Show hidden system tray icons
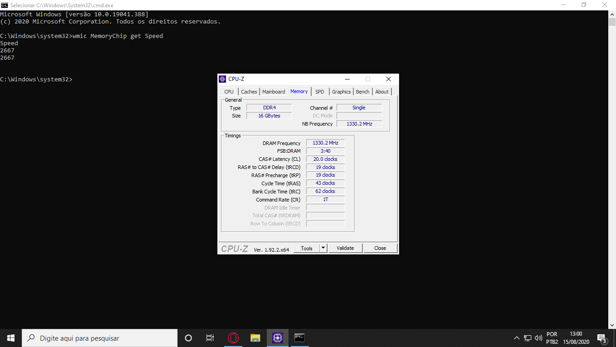This screenshot has height=347, width=616. [516, 338]
